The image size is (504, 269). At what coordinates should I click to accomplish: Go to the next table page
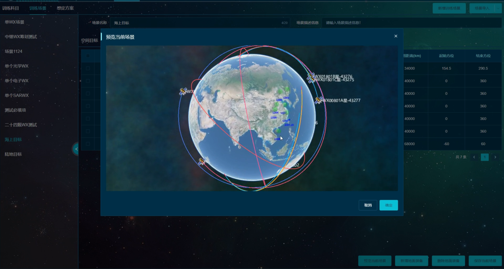click(x=495, y=157)
